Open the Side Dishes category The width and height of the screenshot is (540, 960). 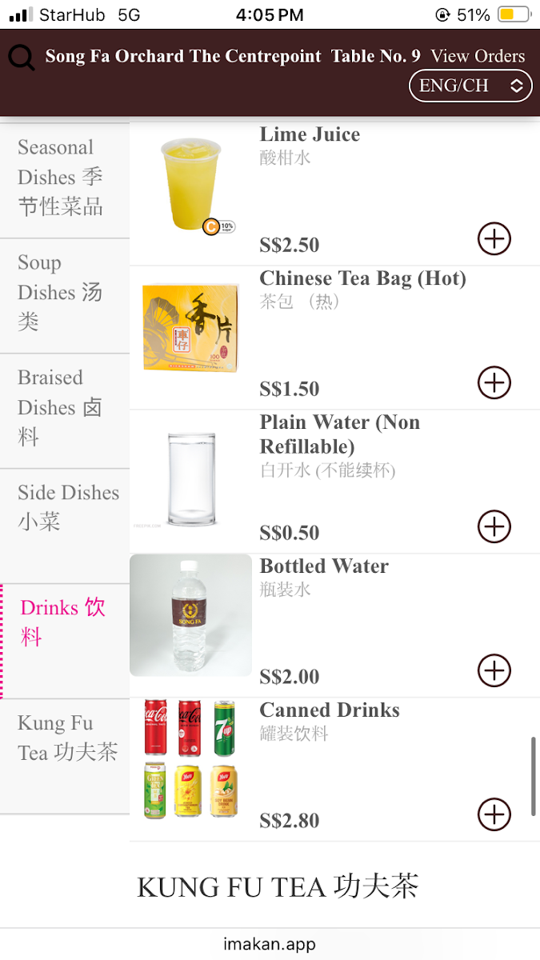(67, 507)
